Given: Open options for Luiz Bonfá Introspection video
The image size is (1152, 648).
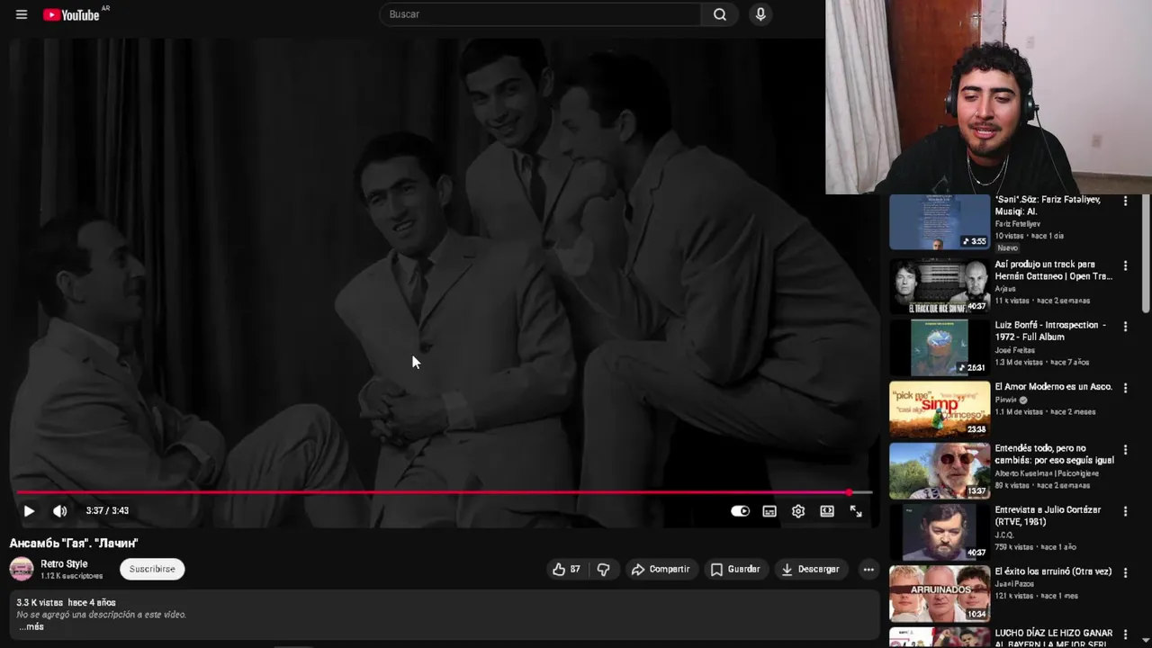Looking at the screenshot, I should [x=1125, y=327].
